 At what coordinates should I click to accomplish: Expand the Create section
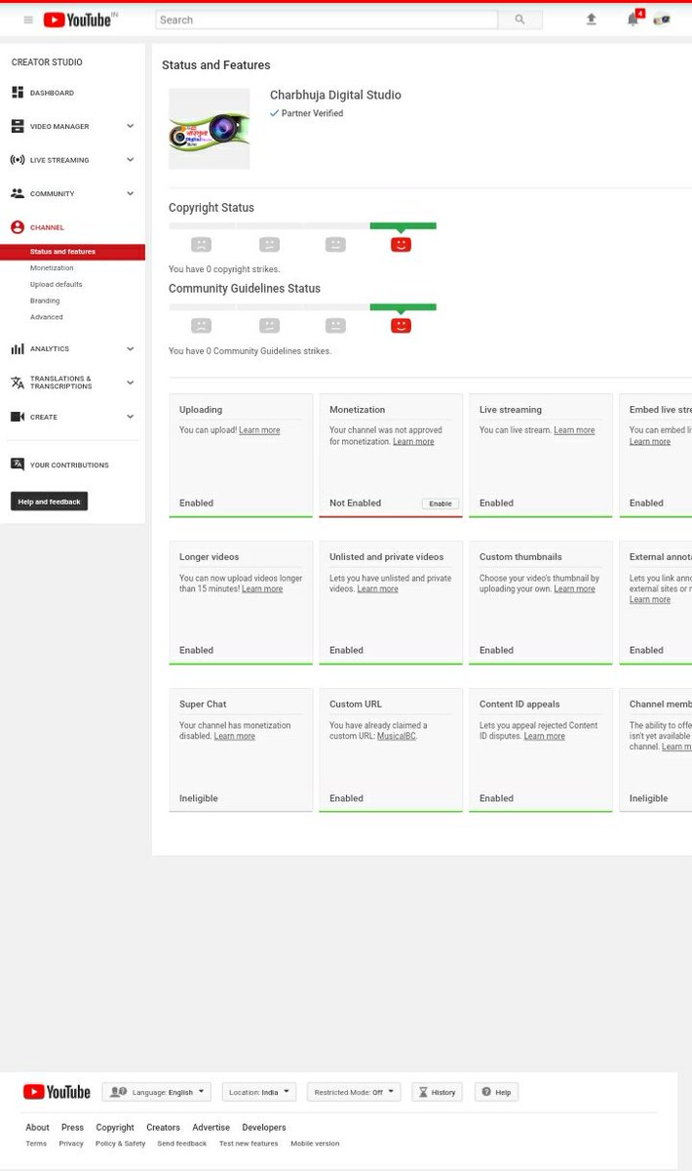(x=130, y=417)
